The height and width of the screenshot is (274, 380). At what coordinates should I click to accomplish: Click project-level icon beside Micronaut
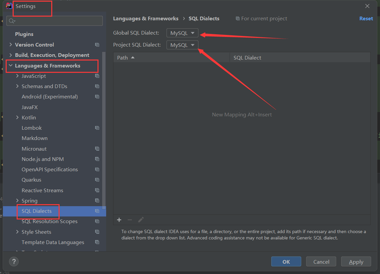[97, 149]
